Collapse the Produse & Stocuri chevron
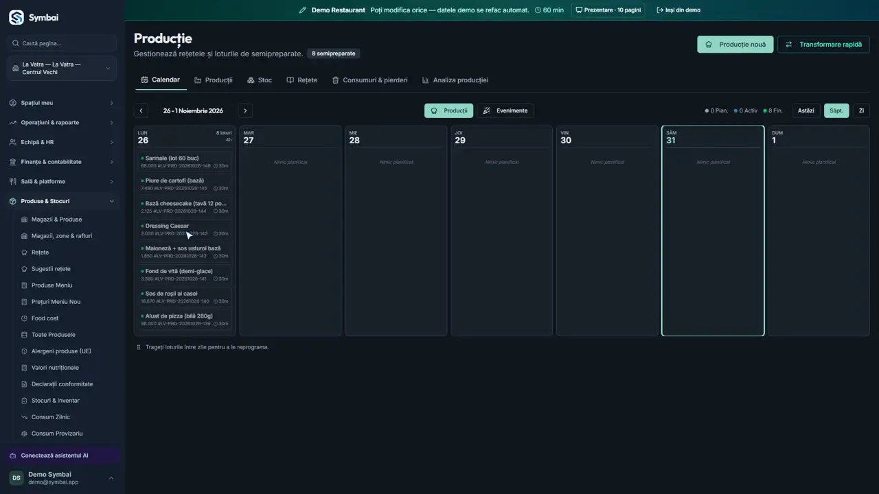This screenshot has height=494, width=879. tap(111, 201)
